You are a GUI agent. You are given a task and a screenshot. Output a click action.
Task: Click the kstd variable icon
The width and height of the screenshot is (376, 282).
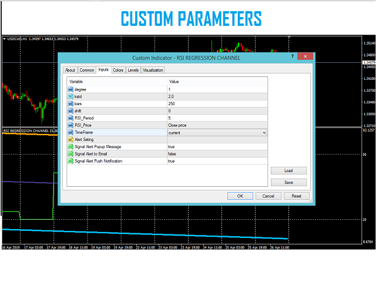tap(70, 96)
